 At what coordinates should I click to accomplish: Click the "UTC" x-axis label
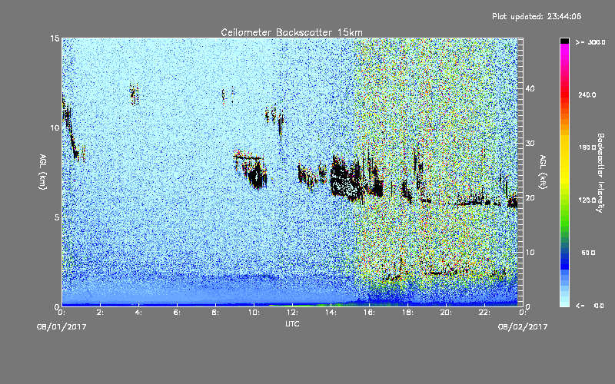tap(292, 323)
